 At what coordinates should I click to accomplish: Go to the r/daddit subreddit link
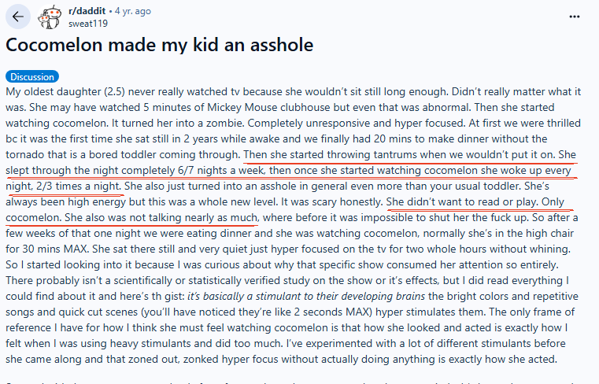pos(88,11)
